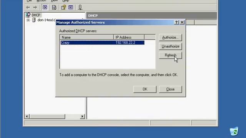The image size is (246, 138).
Task: Click the export list toolbar icon
Action: coord(54,7)
